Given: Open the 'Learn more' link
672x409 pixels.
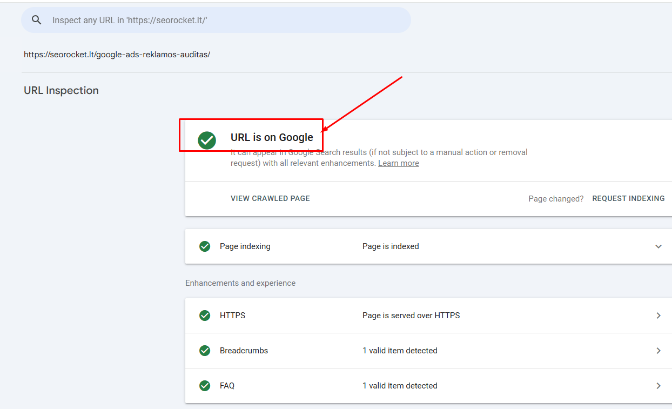Looking at the screenshot, I should [x=398, y=163].
